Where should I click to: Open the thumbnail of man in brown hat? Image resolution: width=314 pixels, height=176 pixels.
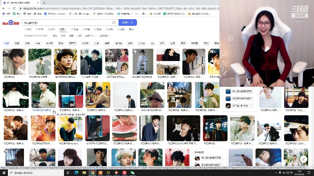152,95
